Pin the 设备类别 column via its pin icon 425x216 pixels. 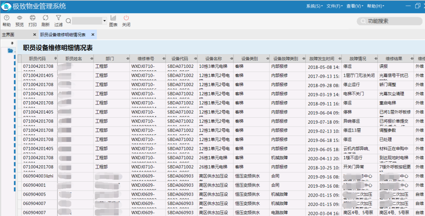(x=267, y=58)
